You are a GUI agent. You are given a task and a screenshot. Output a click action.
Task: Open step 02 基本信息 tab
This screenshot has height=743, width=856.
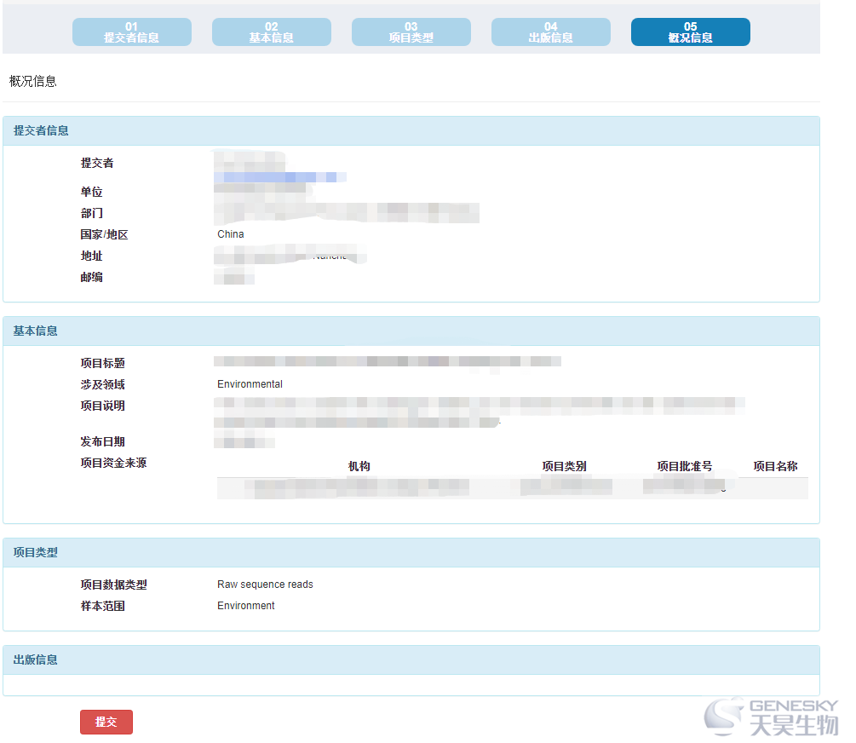(271, 32)
